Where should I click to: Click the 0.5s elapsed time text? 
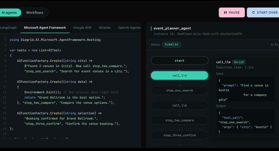(x=274, y=45)
